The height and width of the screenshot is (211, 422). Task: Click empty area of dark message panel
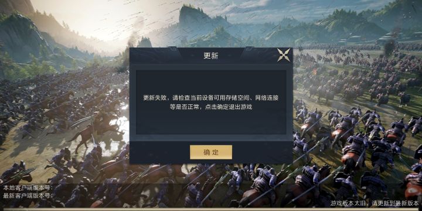point(211,122)
